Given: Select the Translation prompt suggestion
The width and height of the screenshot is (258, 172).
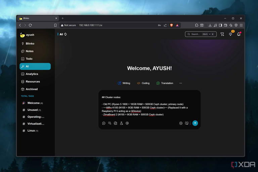Looking at the screenshot, I should [x=165, y=83].
